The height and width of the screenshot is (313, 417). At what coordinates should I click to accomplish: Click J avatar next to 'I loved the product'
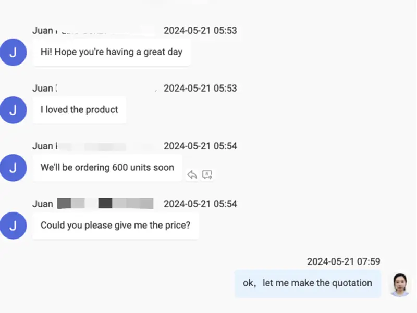[x=13, y=110]
